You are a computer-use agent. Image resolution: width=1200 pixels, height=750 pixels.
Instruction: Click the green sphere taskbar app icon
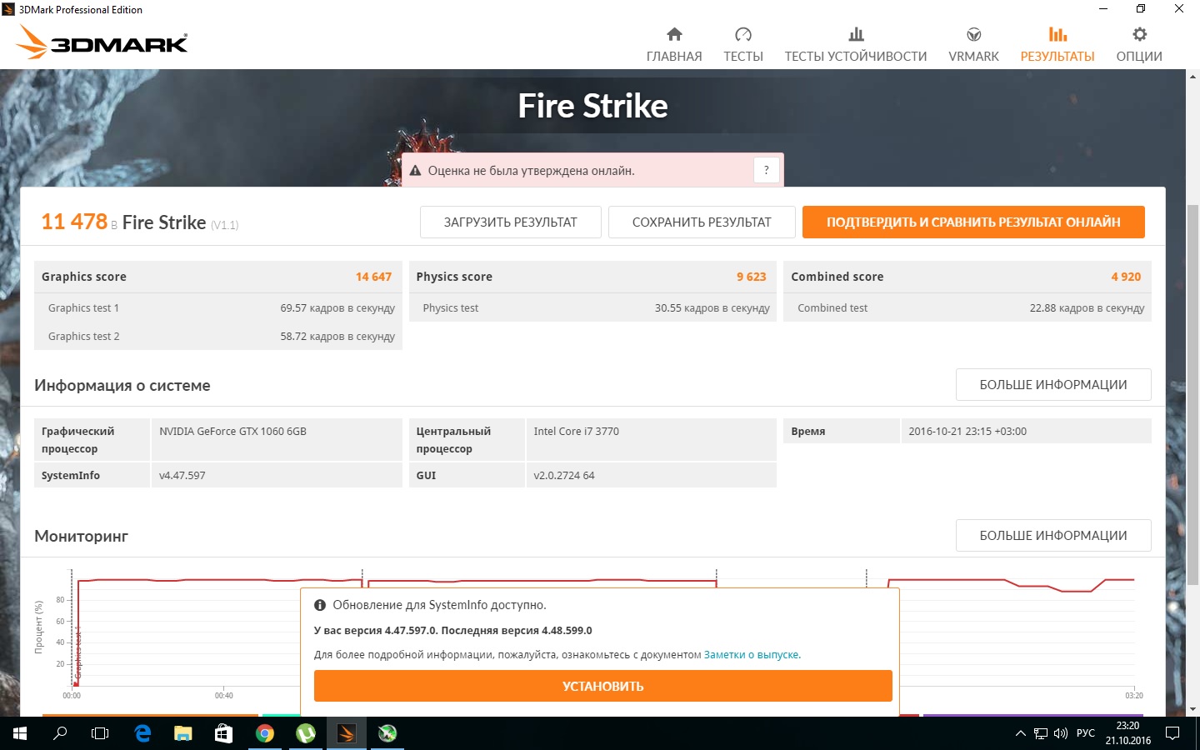(x=387, y=733)
